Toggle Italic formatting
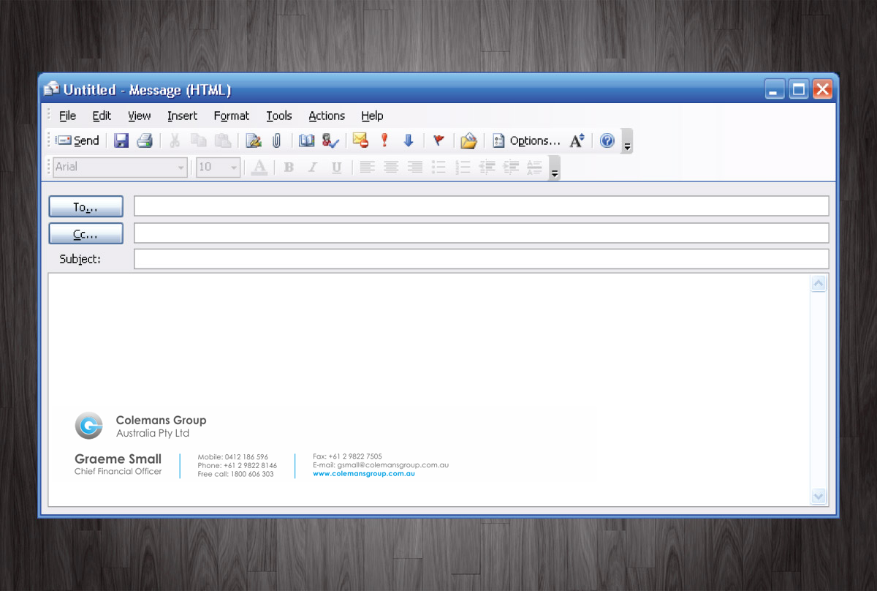 313,167
